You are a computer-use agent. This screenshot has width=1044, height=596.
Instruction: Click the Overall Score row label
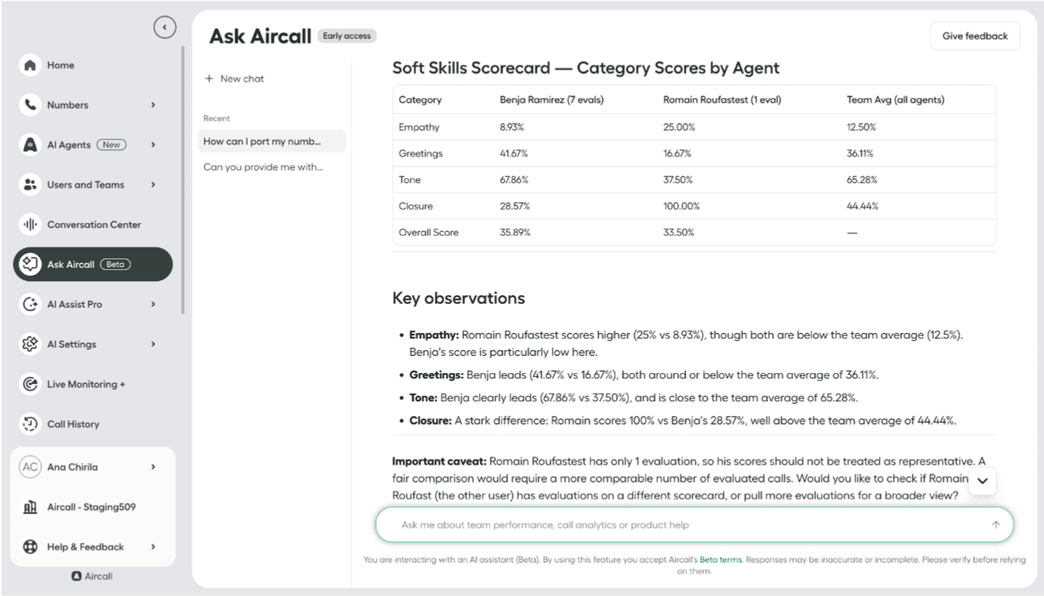pos(428,232)
